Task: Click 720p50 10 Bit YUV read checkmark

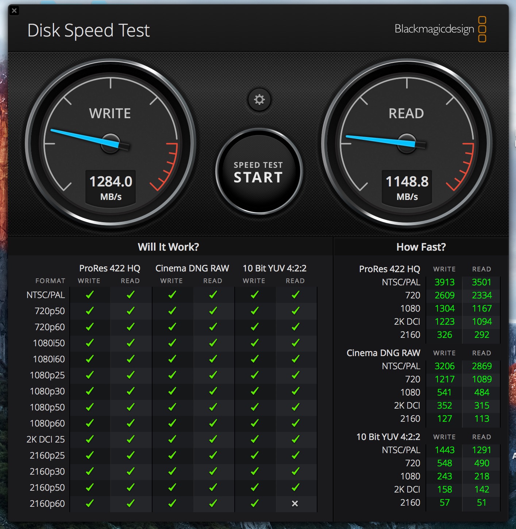Action: click(295, 311)
